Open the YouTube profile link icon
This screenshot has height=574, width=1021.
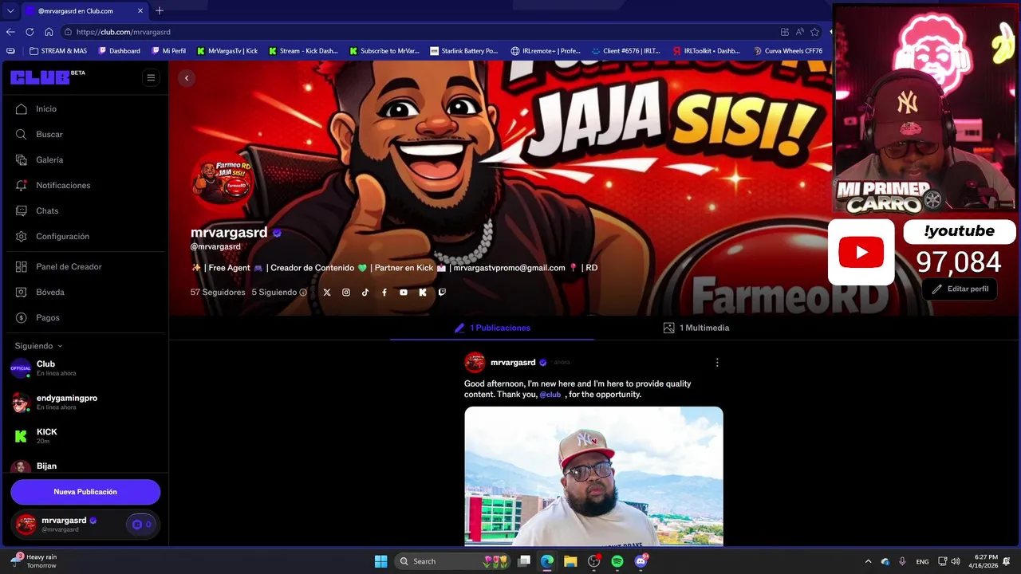point(404,293)
